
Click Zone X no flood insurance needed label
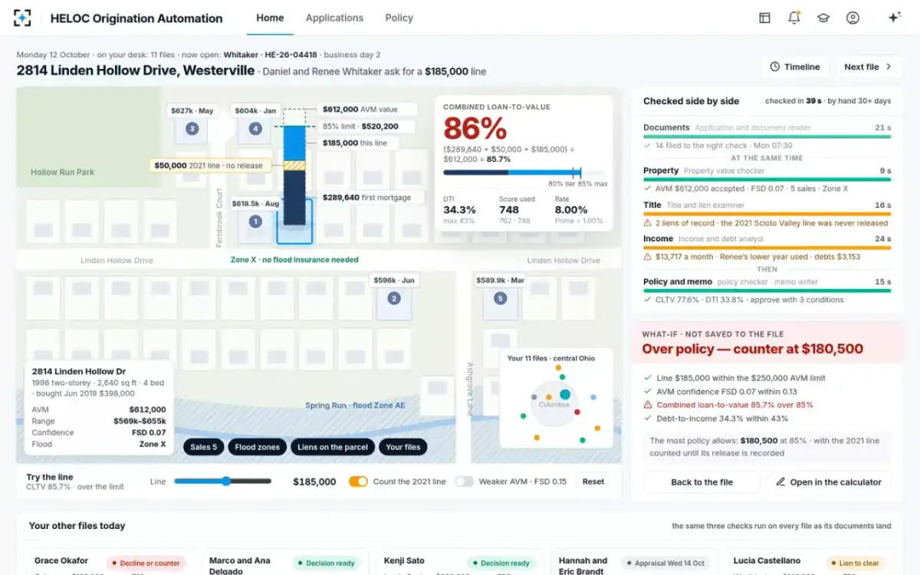294,260
